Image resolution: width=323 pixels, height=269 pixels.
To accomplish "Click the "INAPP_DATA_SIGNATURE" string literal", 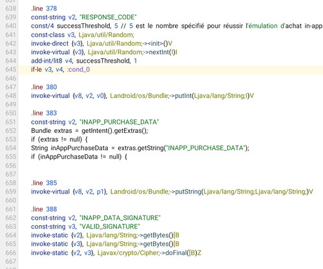I will [120, 218].
